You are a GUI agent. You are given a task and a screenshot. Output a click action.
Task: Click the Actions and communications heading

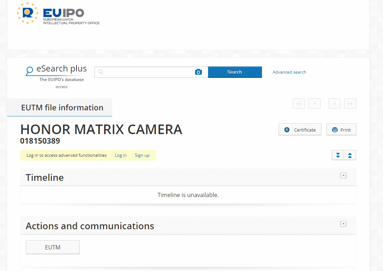tap(90, 226)
